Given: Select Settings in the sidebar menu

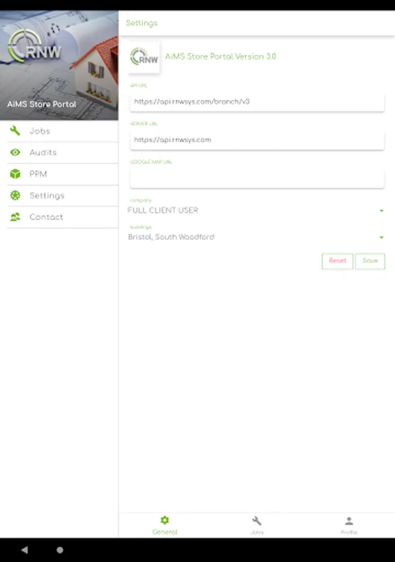Looking at the screenshot, I should (x=62, y=195).
